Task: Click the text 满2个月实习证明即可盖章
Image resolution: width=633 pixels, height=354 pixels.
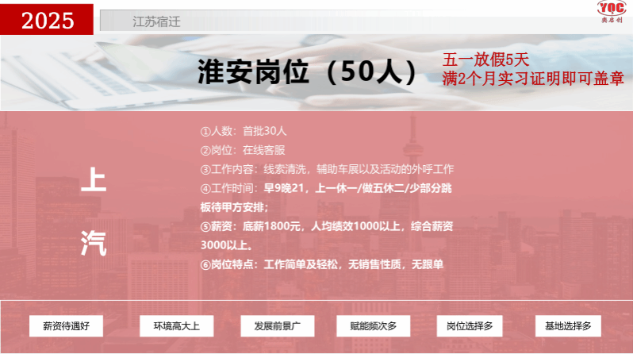Action: (x=533, y=79)
